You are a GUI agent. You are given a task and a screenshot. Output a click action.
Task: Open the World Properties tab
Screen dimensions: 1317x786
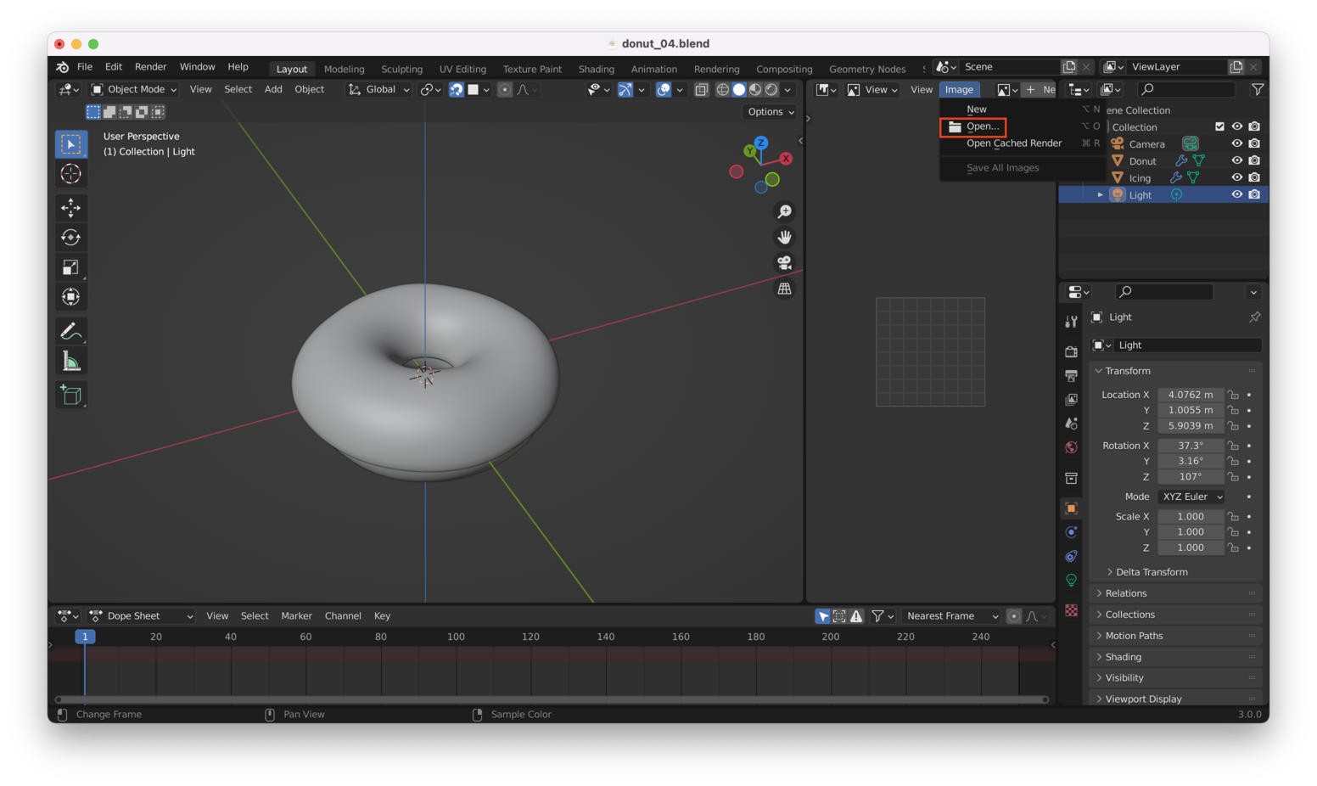pos(1071,447)
